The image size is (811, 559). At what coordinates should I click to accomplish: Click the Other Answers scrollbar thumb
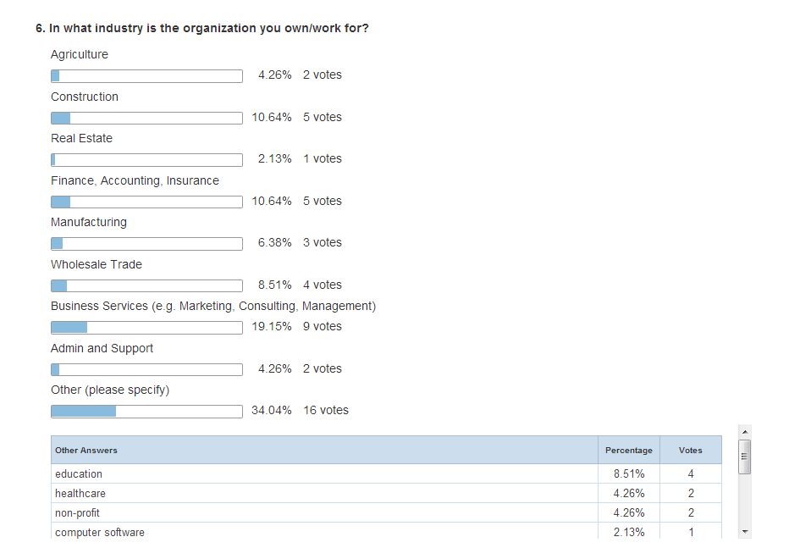coord(745,457)
